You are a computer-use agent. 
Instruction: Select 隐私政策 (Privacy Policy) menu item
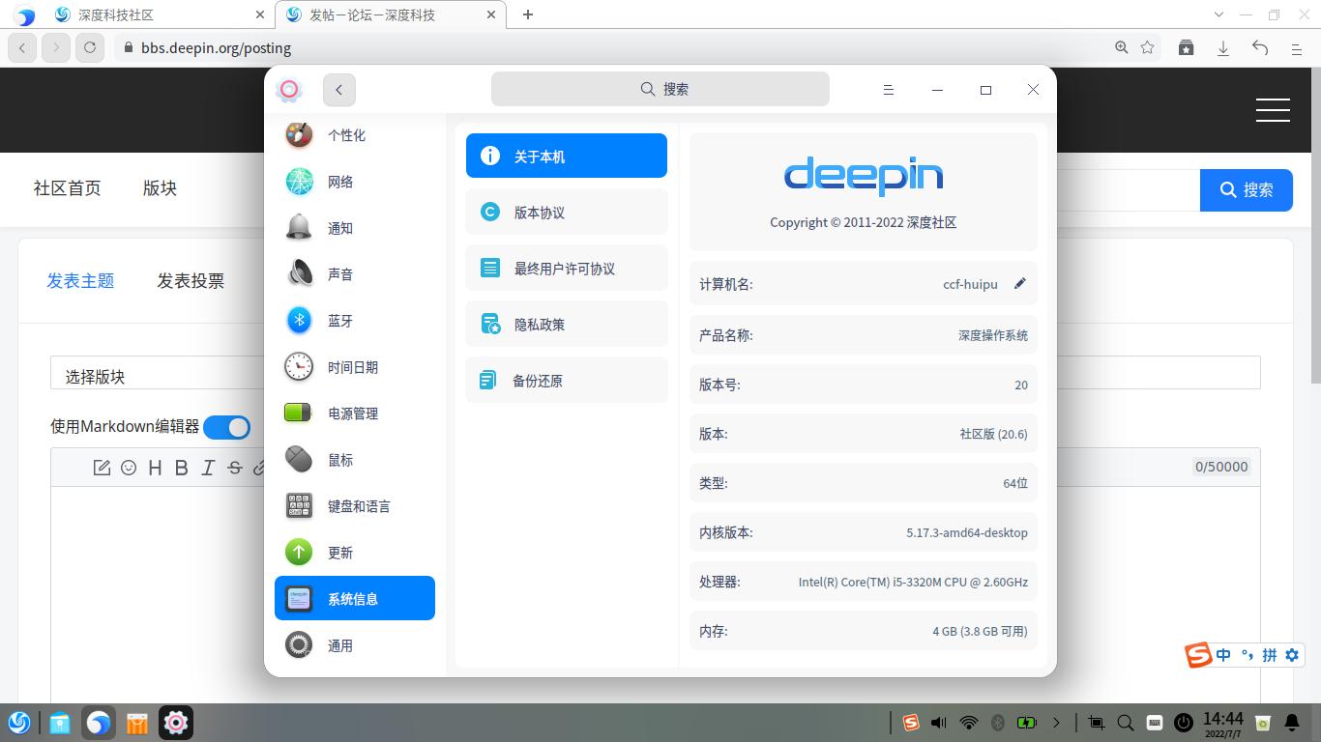pos(566,324)
